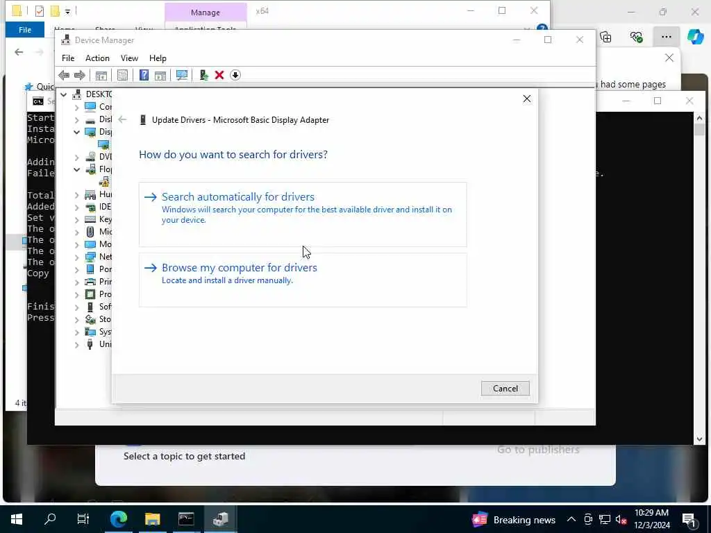Expand the DVD/CD-ROM drives node
Image resolution: width=711 pixels, height=533 pixels.
pyautogui.click(x=76, y=157)
